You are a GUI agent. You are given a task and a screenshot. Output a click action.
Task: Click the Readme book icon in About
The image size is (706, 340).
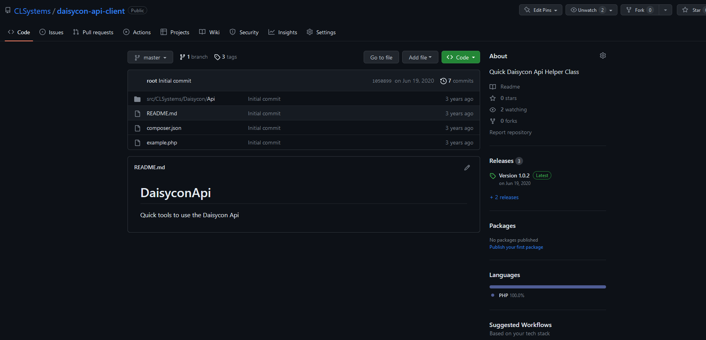[493, 87]
